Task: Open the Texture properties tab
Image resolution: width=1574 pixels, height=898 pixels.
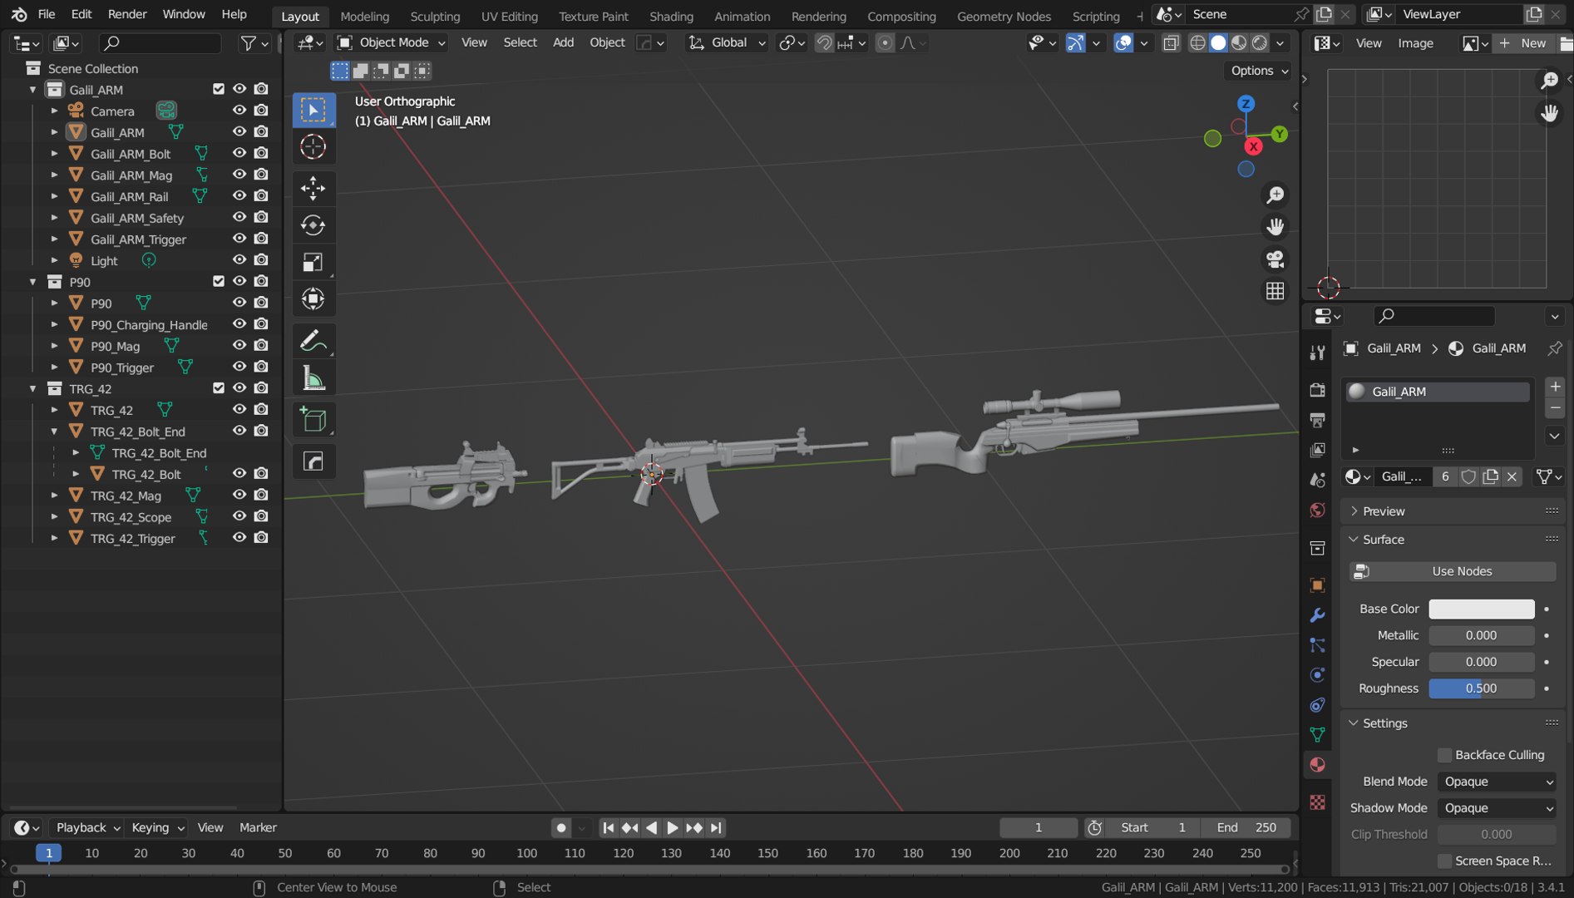Action: (1318, 802)
